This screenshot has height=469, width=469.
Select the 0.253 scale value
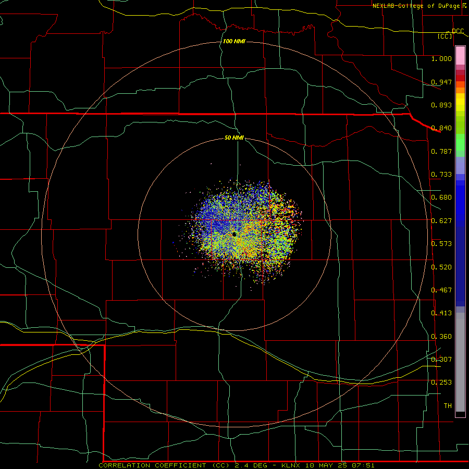(x=441, y=382)
